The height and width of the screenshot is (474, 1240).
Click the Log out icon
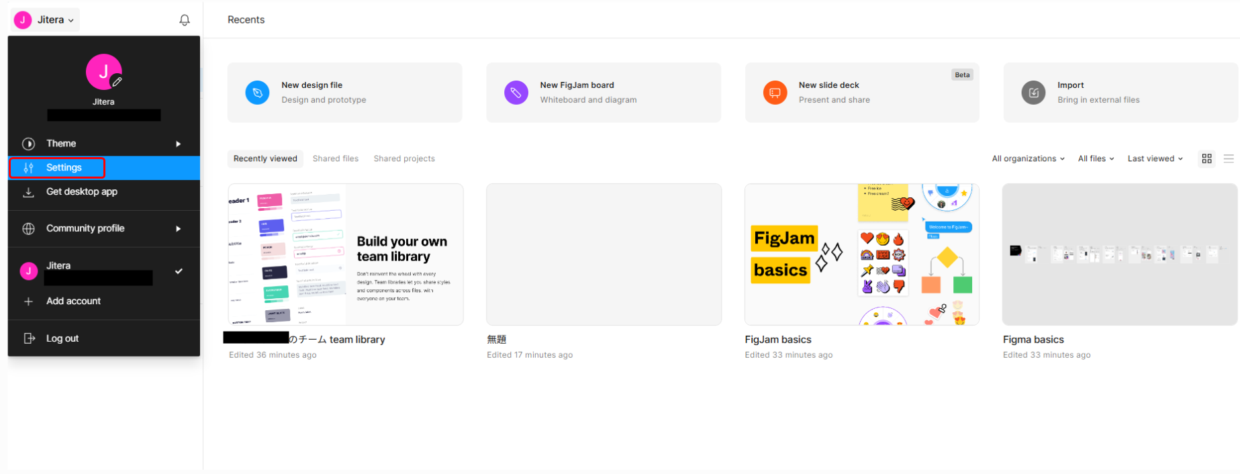click(29, 338)
